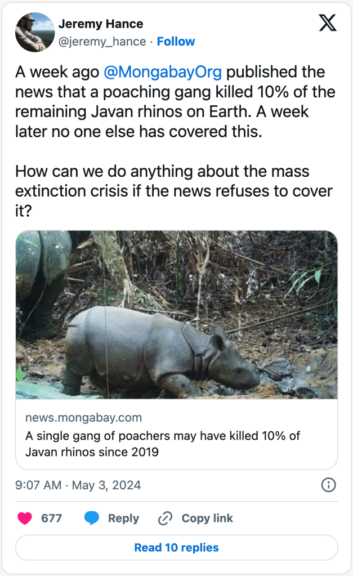This screenshot has width=353, height=576.
Task: Click the Copy link label
Action: [207, 518]
